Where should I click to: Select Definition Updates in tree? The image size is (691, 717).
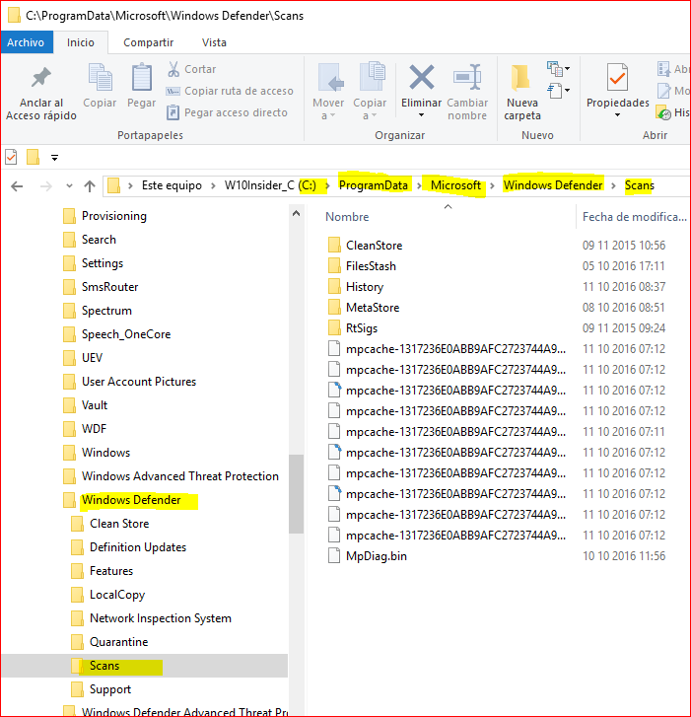pyautogui.click(x=138, y=547)
